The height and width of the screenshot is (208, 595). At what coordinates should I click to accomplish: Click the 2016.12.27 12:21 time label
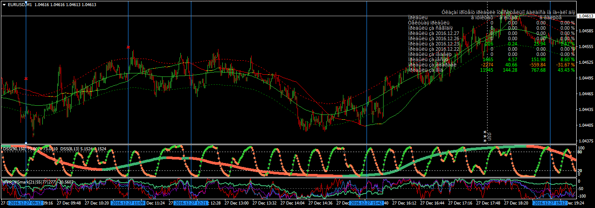point(190,203)
